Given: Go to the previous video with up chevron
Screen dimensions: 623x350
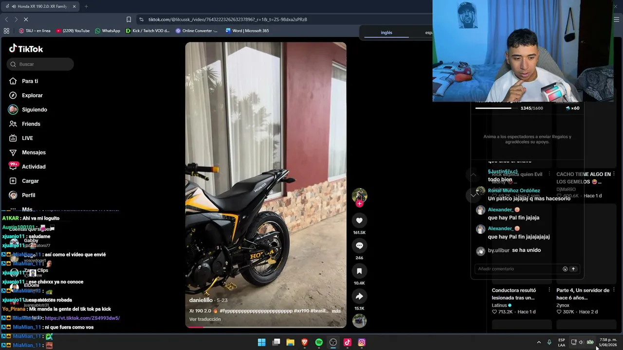Looking at the screenshot, I should tap(473, 175).
